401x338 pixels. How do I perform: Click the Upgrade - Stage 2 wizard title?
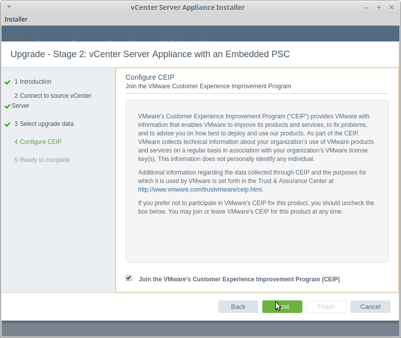point(150,54)
